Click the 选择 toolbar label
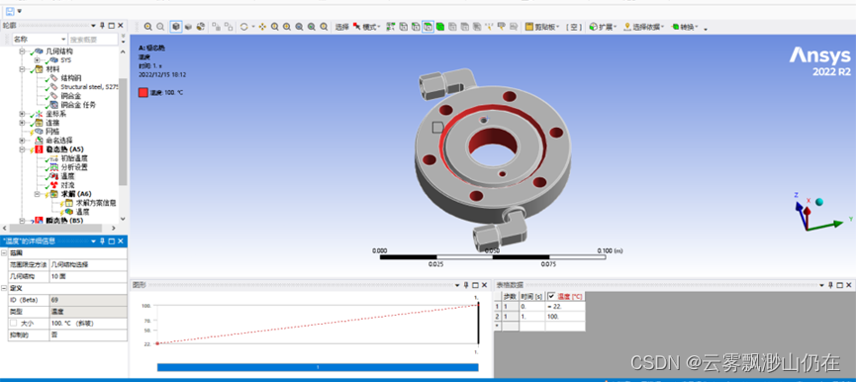 [x=341, y=26]
